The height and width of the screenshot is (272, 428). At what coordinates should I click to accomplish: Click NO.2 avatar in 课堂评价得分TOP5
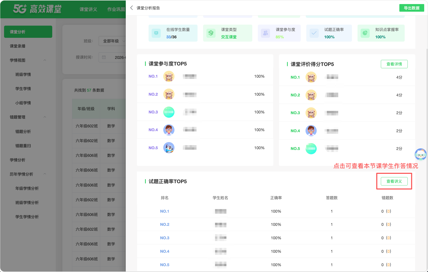click(x=311, y=95)
